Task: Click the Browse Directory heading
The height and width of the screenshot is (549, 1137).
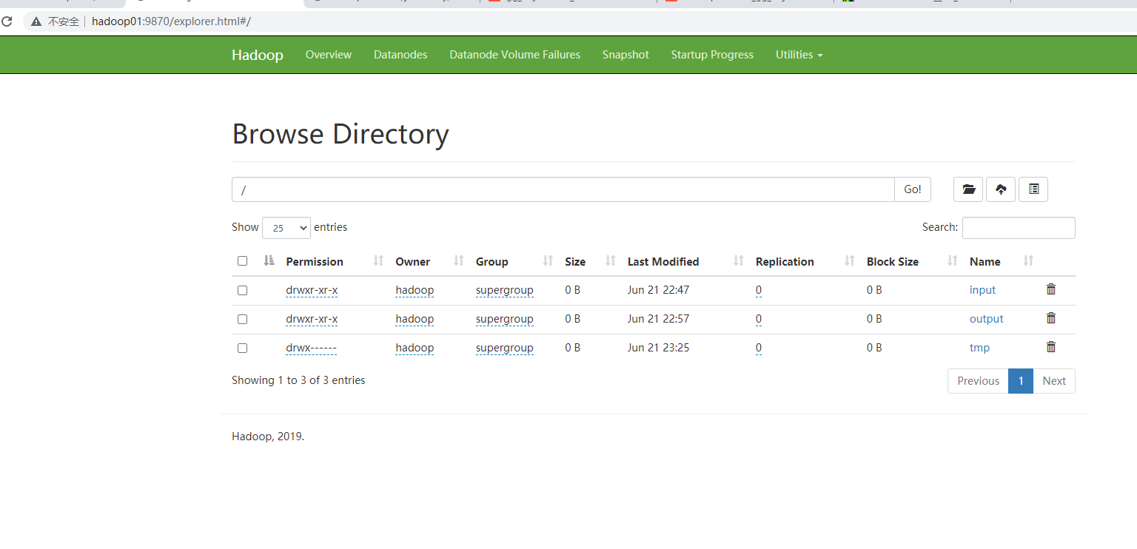Action: click(341, 134)
